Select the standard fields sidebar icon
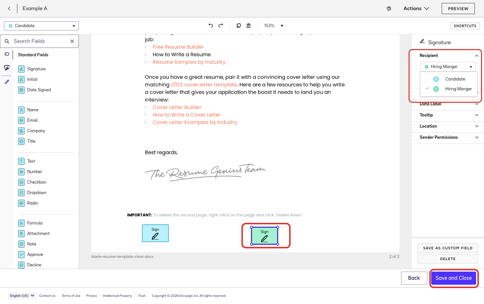This screenshot has width=484, height=304. click(7, 54)
